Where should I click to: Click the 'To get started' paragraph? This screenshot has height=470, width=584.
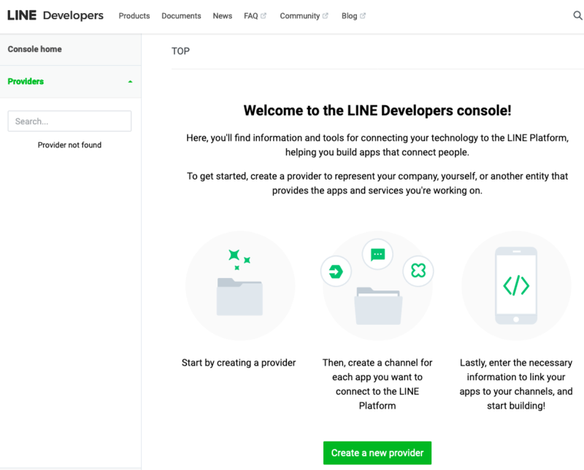(x=377, y=183)
